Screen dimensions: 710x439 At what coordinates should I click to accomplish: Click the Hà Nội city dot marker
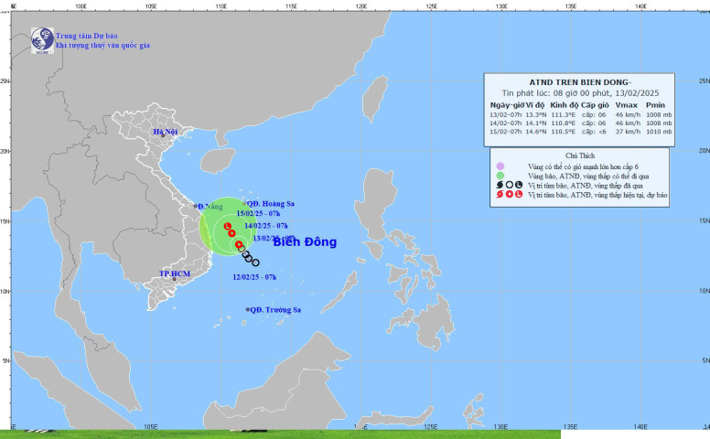(x=163, y=135)
